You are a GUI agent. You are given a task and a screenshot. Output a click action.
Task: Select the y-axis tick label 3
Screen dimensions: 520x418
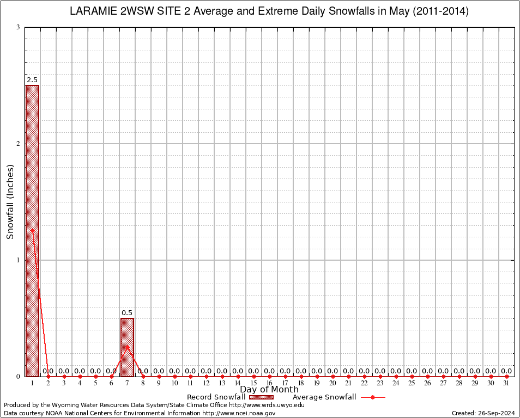coord(18,27)
